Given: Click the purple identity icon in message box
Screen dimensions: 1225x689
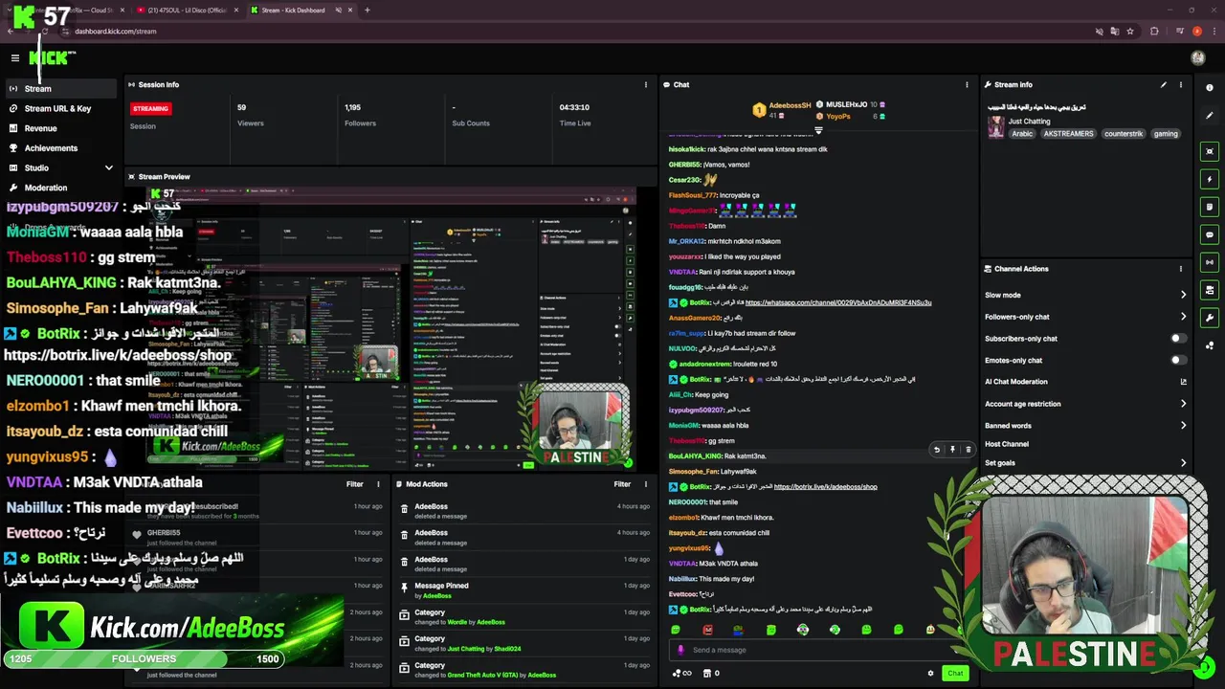Looking at the screenshot, I should pyautogui.click(x=680, y=650).
